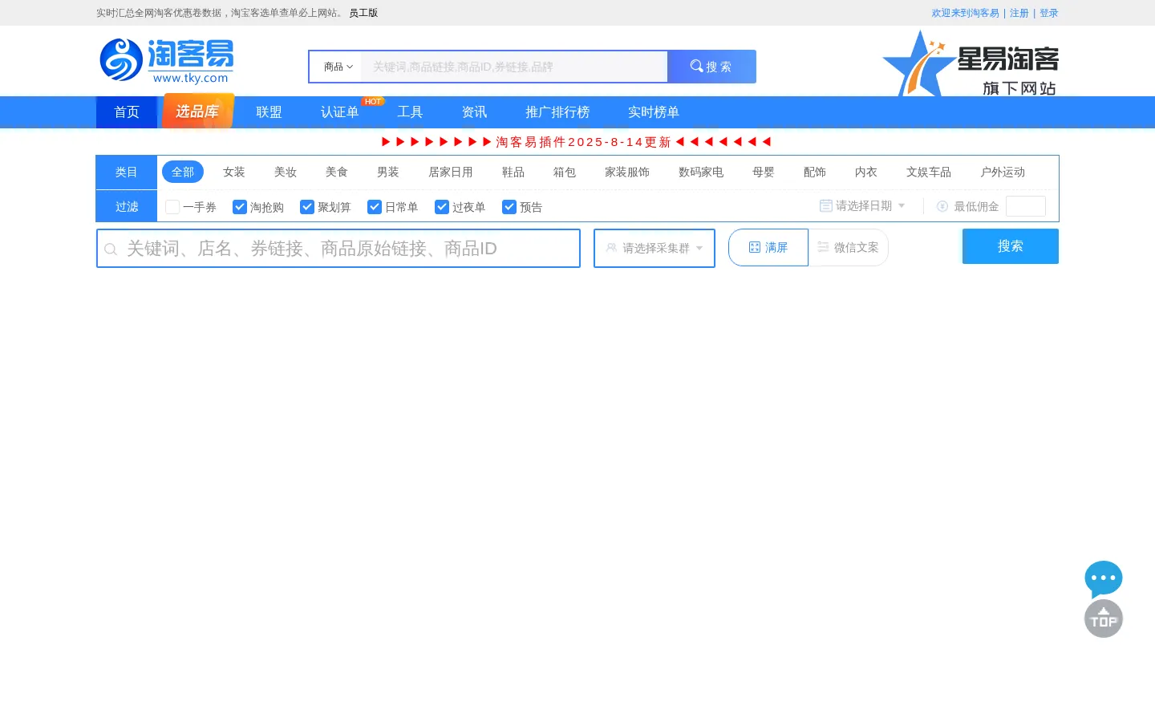
Task: Select the 母婴 category
Action: click(764, 172)
